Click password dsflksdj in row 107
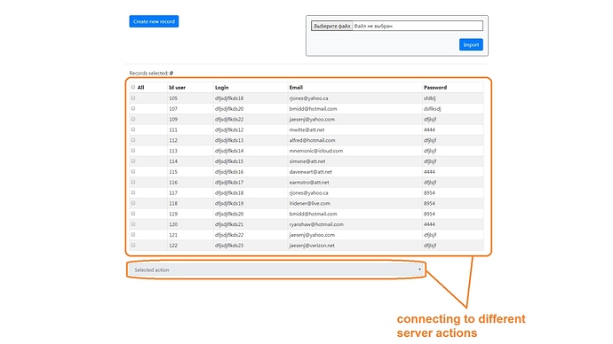 (432, 109)
